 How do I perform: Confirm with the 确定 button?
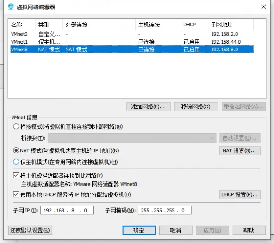[x=139, y=230]
